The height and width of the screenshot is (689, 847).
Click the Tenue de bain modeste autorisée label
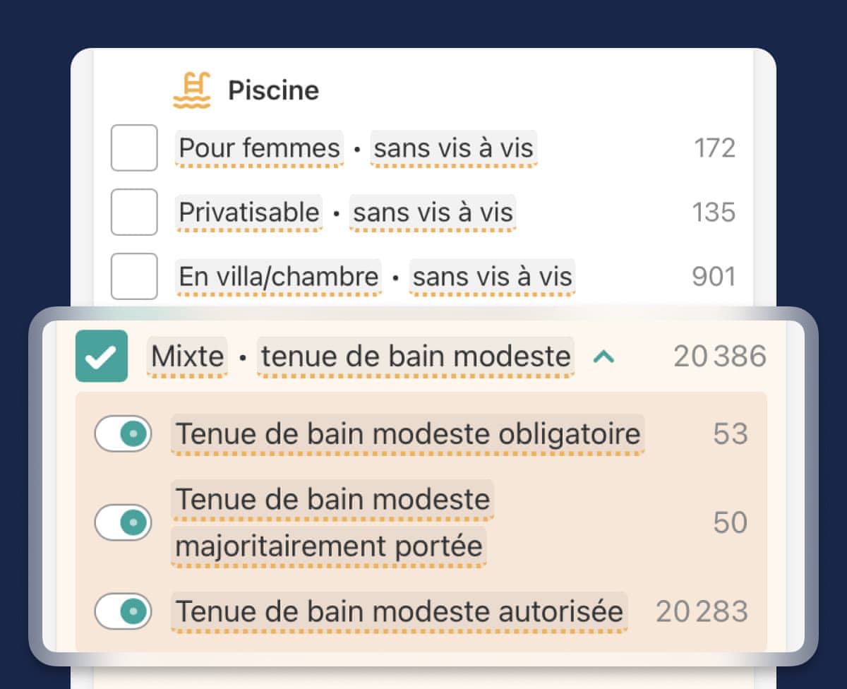click(x=400, y=611)
